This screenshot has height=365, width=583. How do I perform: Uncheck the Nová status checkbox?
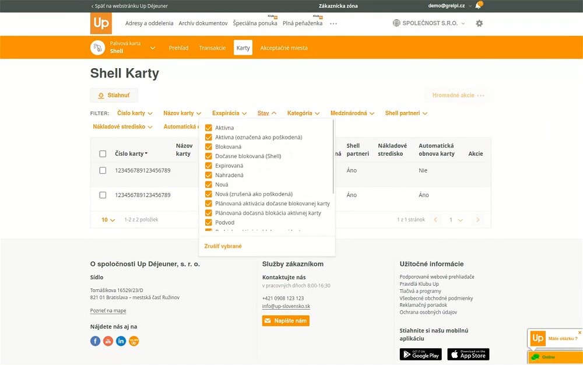click(x=209, y=185)
